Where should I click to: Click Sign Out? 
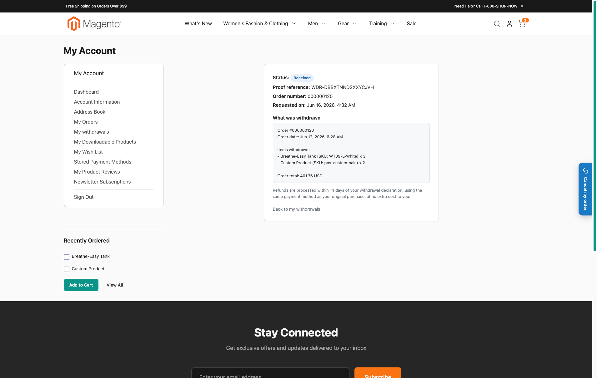tap(83, 197)
